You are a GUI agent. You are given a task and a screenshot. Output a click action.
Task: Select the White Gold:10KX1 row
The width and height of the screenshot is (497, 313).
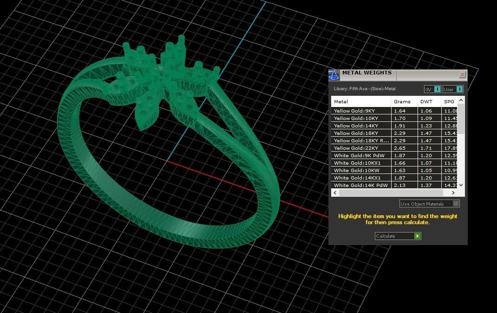click(x=395, y=163)
